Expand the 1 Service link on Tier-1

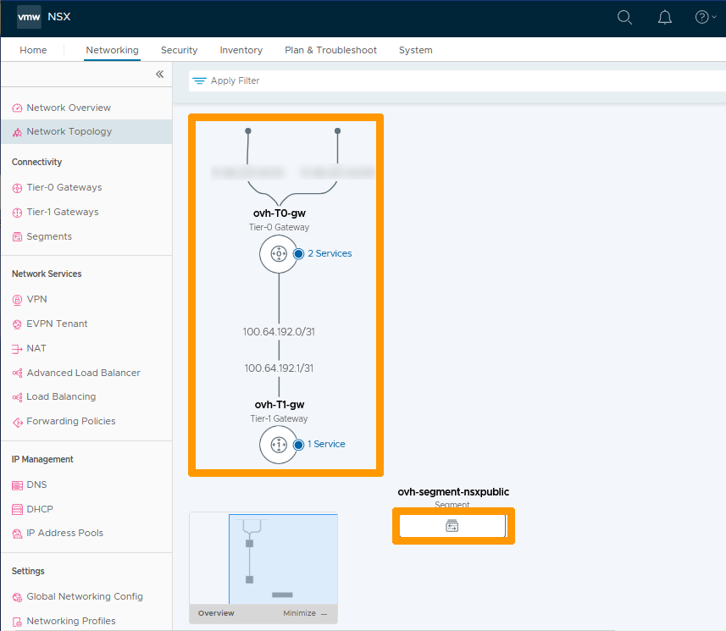(325, 444)
